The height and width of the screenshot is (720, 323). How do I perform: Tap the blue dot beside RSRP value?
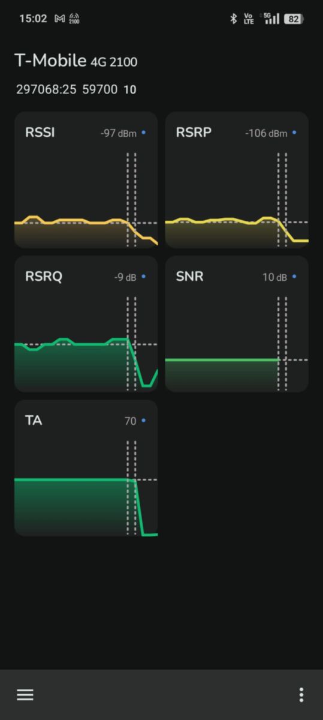coord(294,133)
